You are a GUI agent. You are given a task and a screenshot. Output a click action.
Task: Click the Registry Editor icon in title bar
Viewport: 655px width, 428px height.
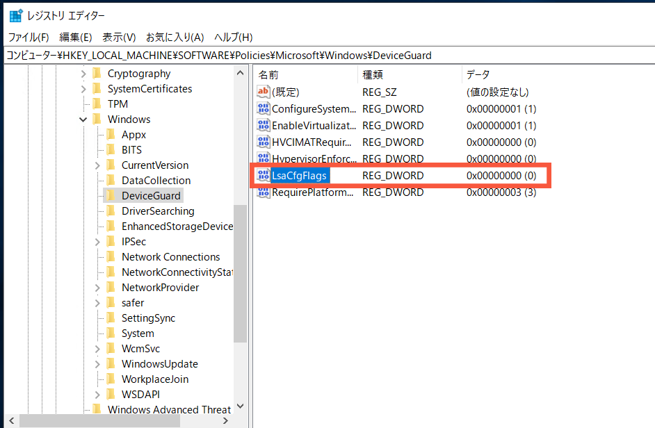pos(15,15)
